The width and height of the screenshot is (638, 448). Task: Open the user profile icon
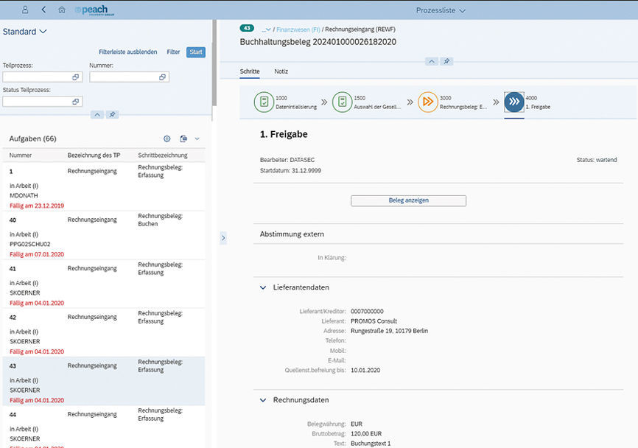(26, 10)
